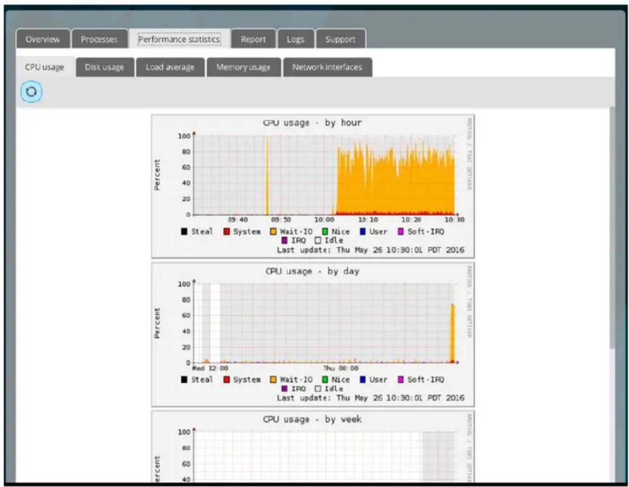Click the green Nice swatch in hour graph
629x487 pixels.
tap(325, 231)
